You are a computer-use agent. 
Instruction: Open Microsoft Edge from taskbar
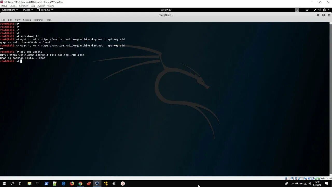(63, 183)
